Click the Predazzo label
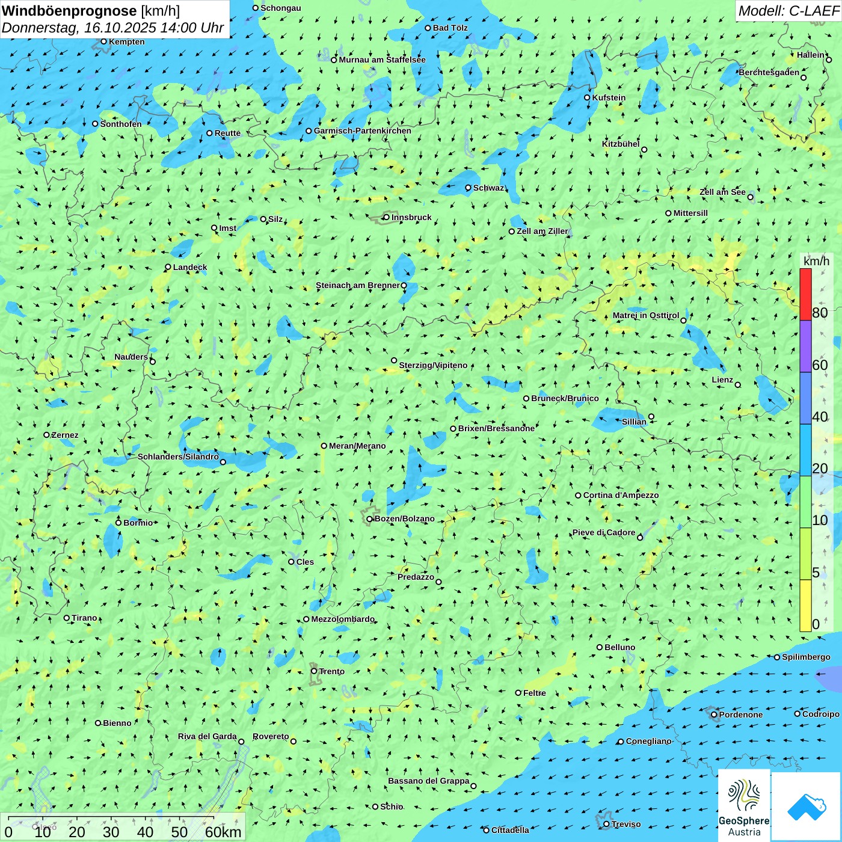Screen dimensions: 842x842 tap(416, 577)
